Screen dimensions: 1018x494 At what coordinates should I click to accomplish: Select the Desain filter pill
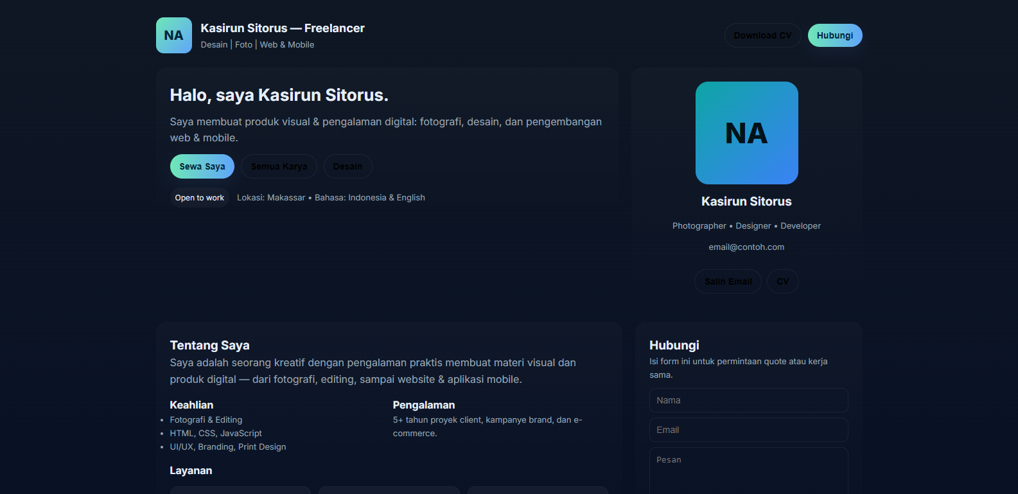347,166
